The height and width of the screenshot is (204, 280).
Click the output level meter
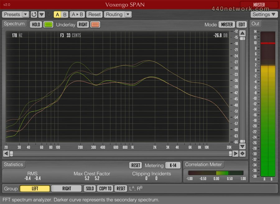[268, 104]
